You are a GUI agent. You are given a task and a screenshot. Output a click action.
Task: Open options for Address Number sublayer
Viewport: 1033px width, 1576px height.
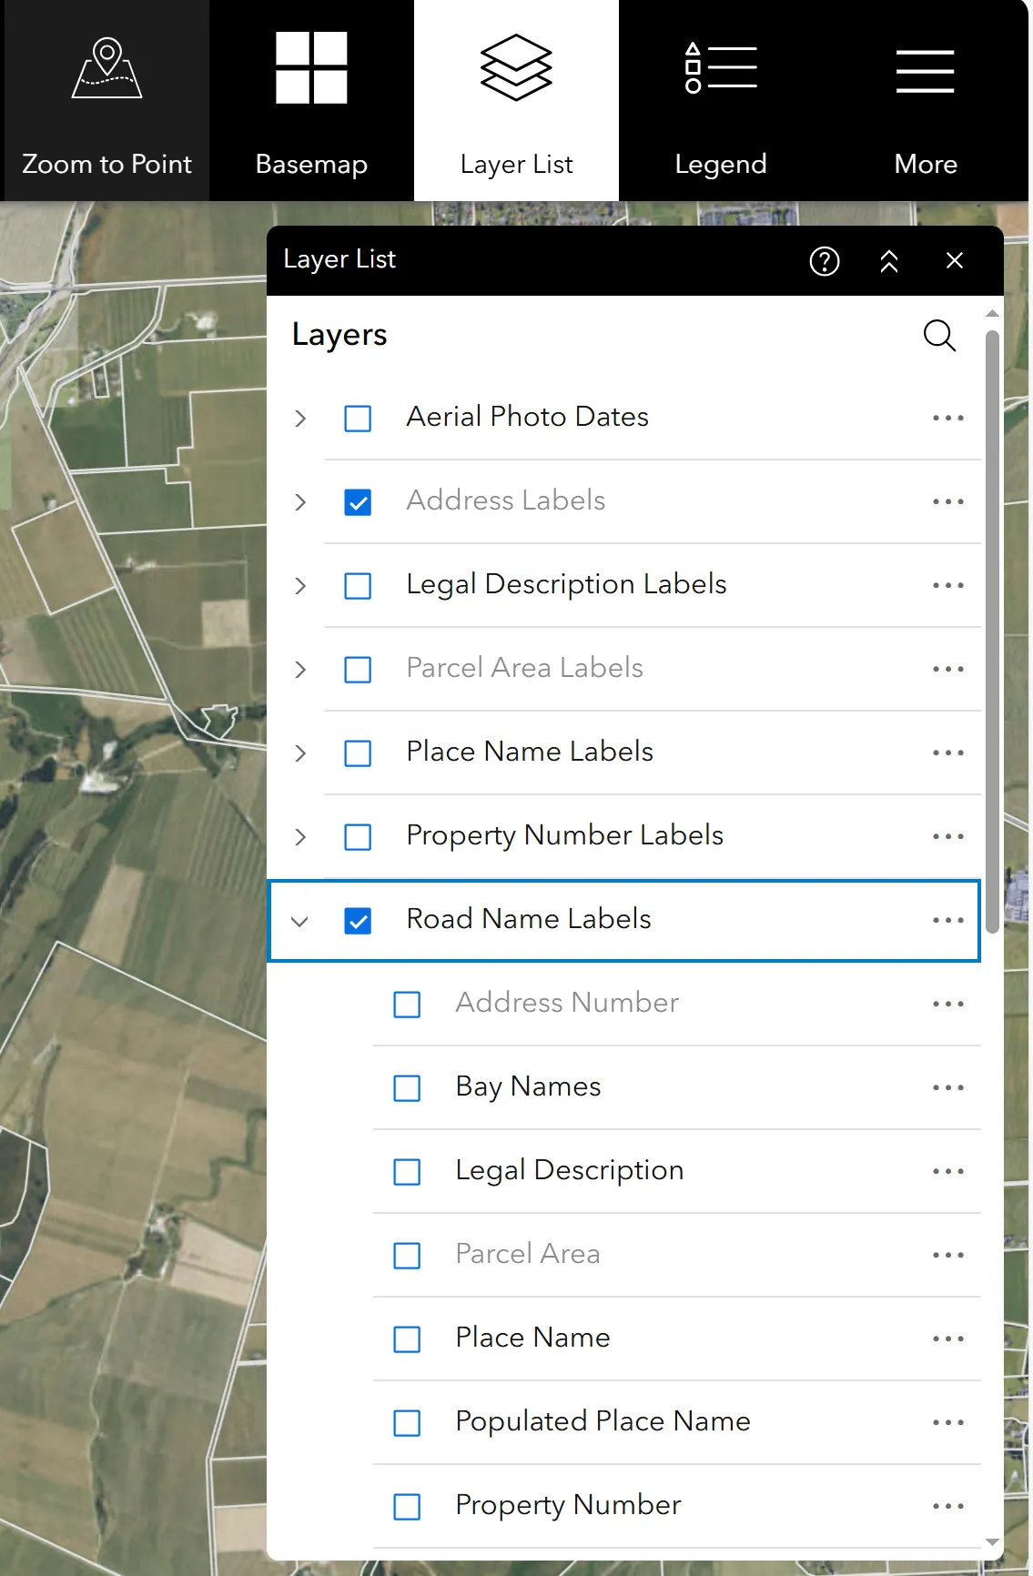pyautogui.click(x=948, y=1004)
